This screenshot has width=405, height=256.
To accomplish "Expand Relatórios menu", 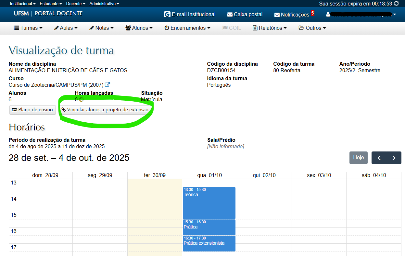I will [270, 28].
